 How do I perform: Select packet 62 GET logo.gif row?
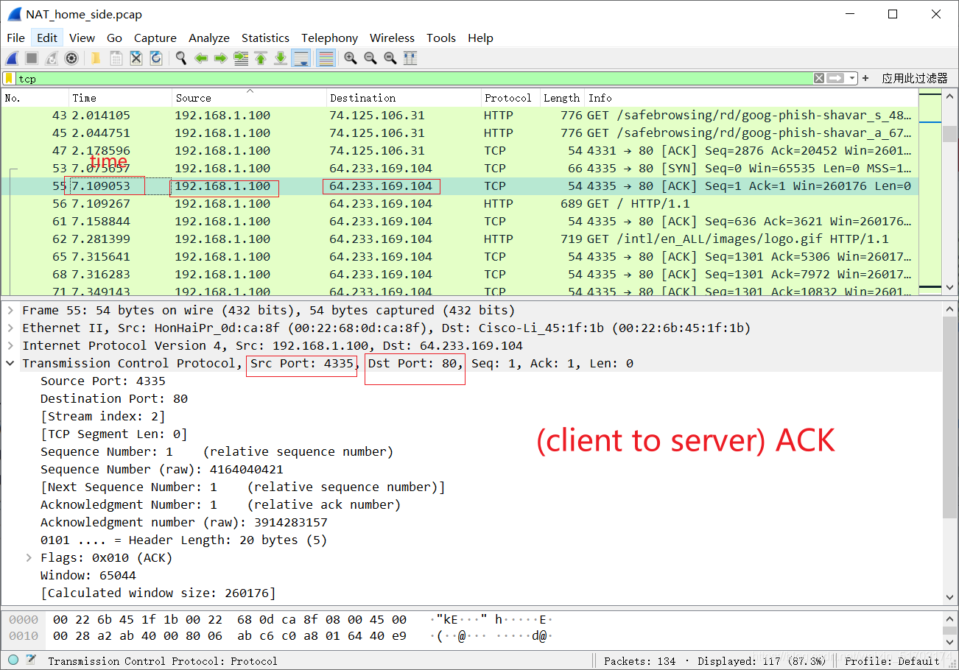pyautogui.click(x=460, y=239)
